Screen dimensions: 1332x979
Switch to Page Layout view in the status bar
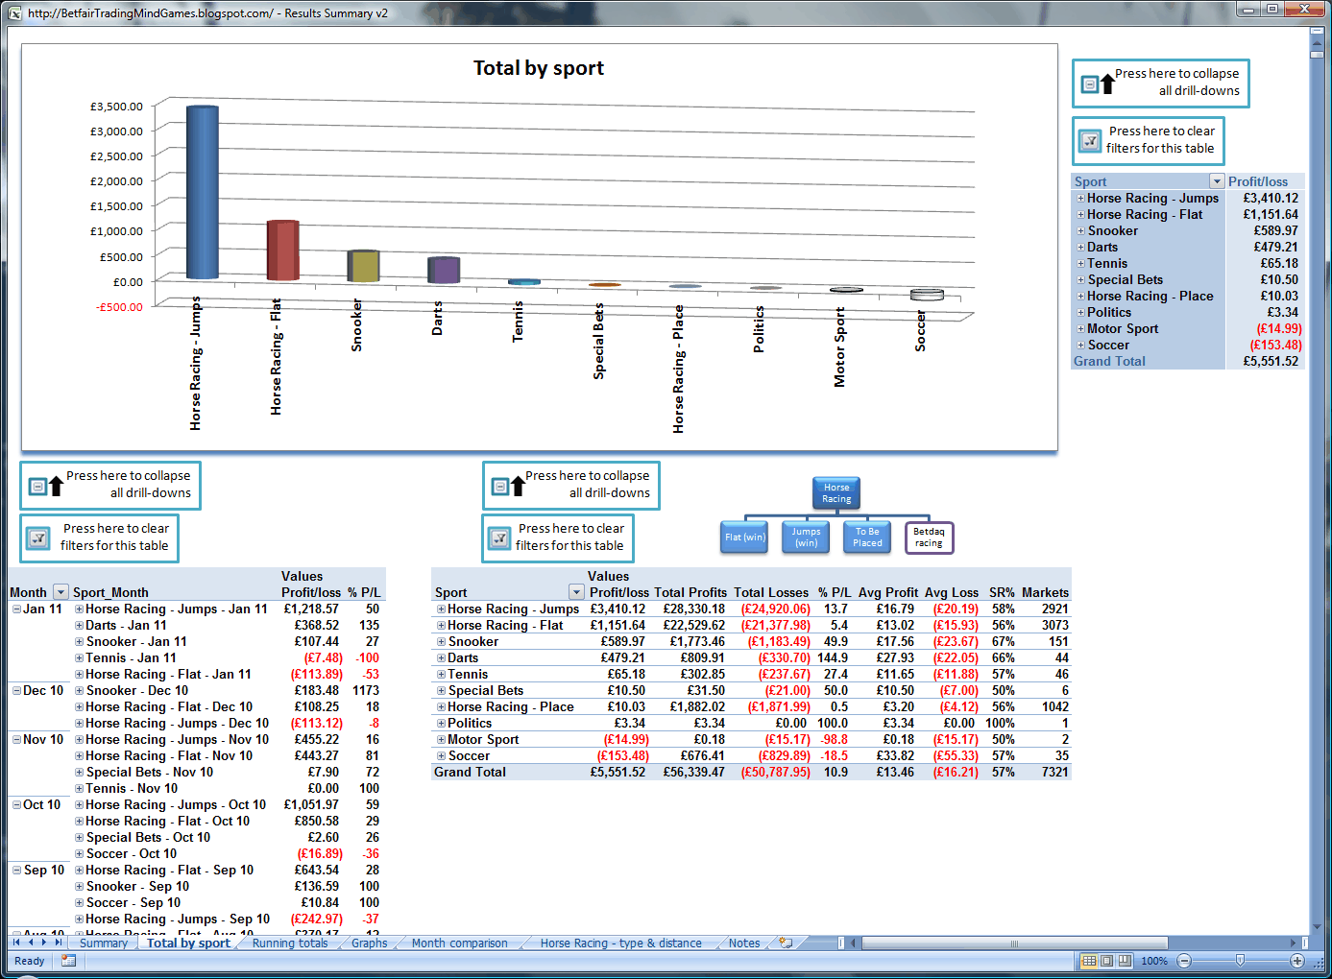(1106, 961)
